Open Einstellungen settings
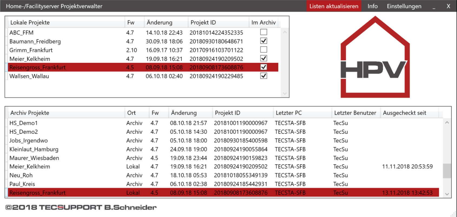Screen dimensions: 457x217 (404, 6)
